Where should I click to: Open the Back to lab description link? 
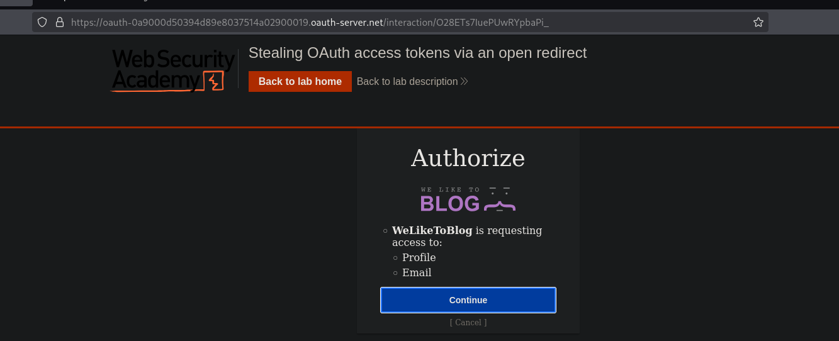[x=407, y=81]
